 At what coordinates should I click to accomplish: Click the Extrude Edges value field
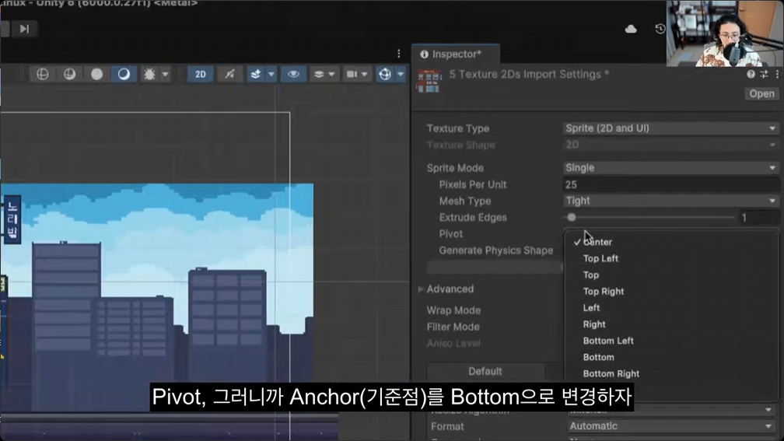pos(759,218)
